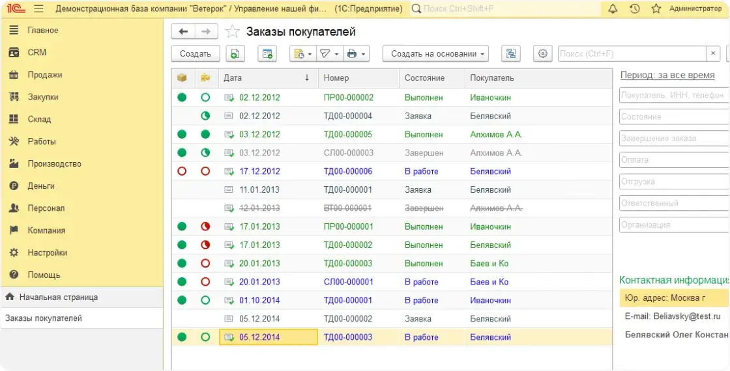Click the Завершение заказа filter field
730x371 pixels.
click(x=675, y=138)
